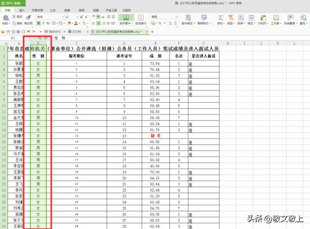Image resolution: width=310 pixels, height=229 pixels.
Task: Click the Worksheet (工作表) icon
Action: click(x=276, y=17)
